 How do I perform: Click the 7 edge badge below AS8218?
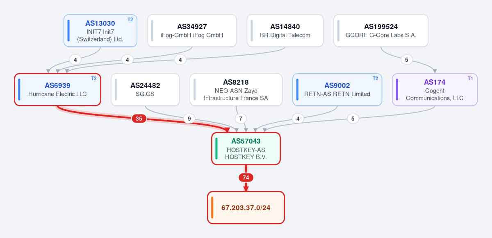click(241, 119)
